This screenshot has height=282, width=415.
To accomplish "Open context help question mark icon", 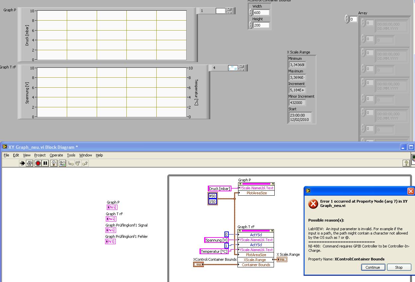I will 406,163.
